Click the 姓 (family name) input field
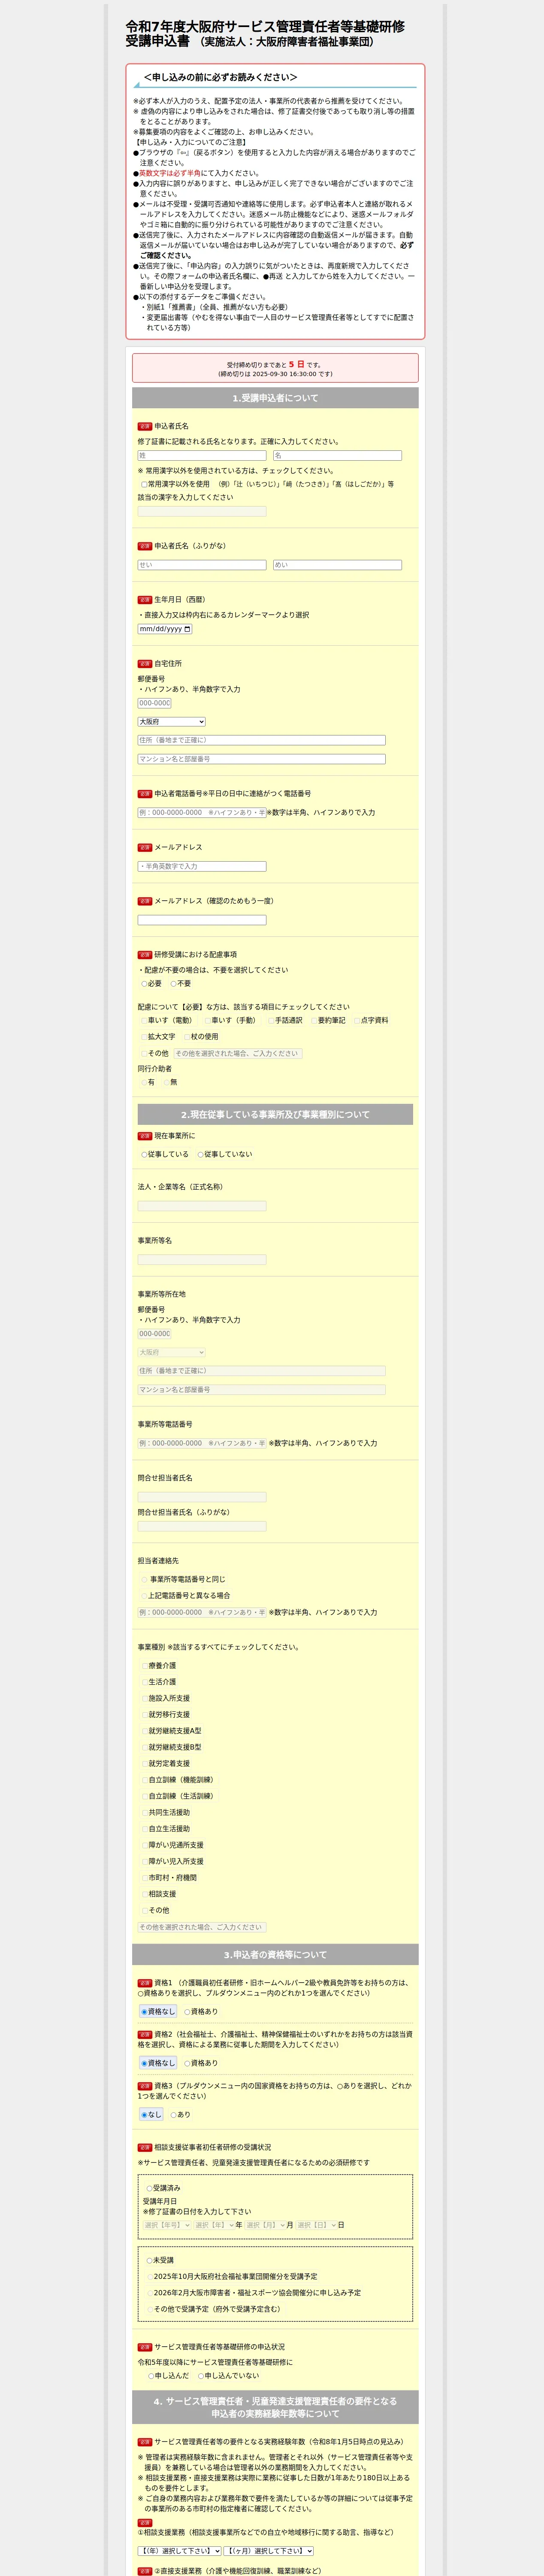The height and width of the screenshot is (2576, 544). click(x=202, y=456)
